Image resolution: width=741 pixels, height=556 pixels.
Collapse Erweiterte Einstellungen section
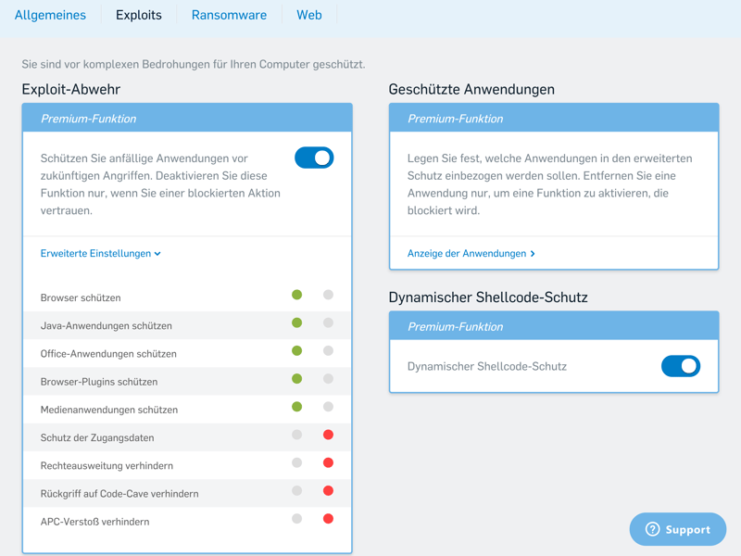coord(101,254)
